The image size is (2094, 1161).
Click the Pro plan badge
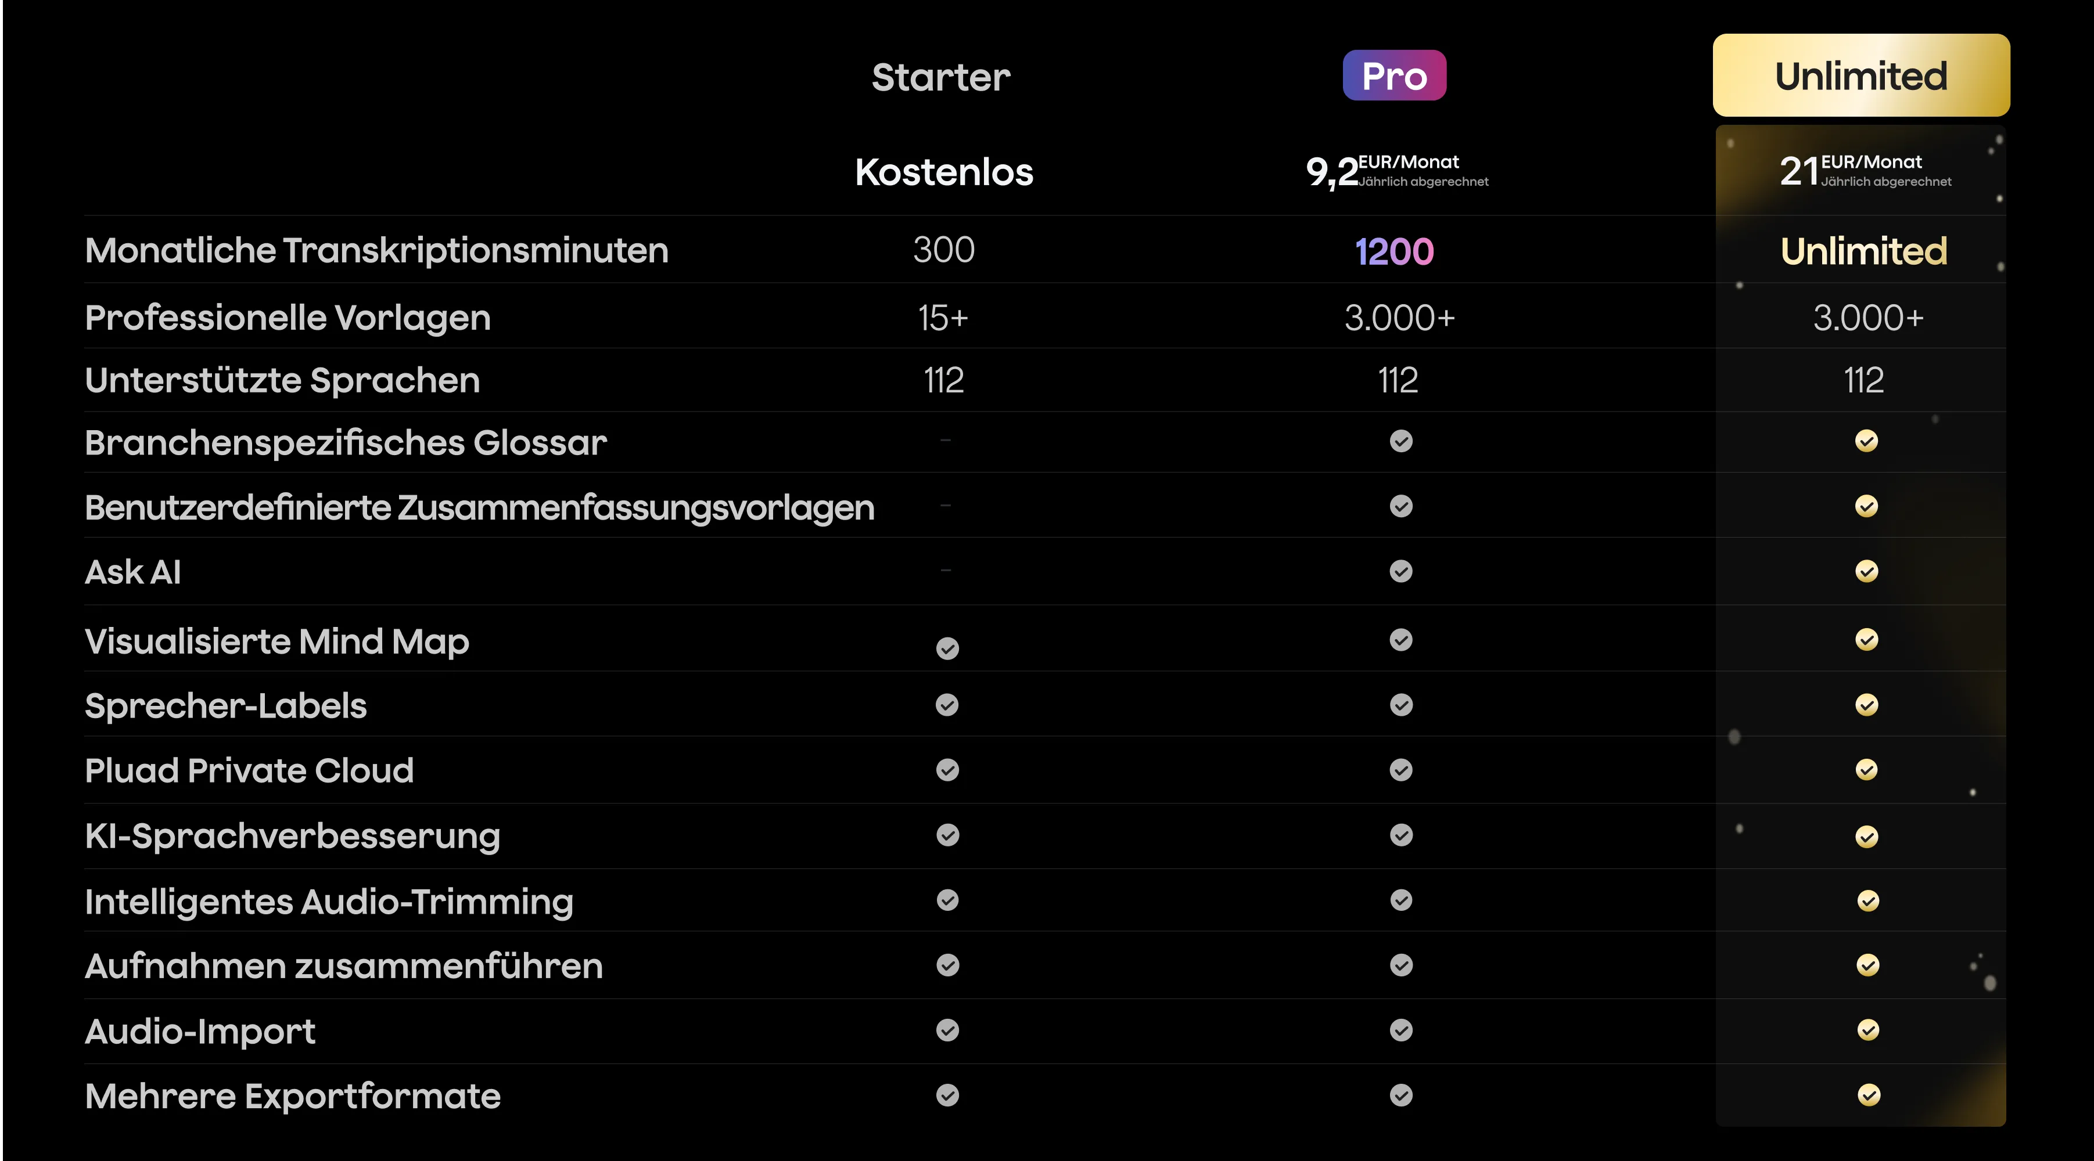(1394, 75)
